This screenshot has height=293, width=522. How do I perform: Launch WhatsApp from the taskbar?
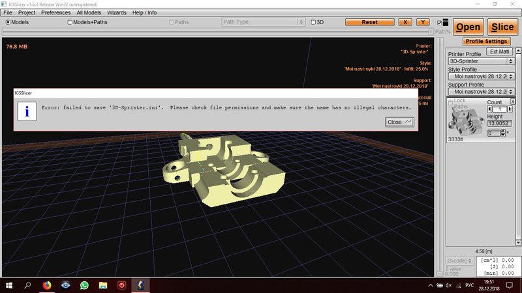pos(84,285)
